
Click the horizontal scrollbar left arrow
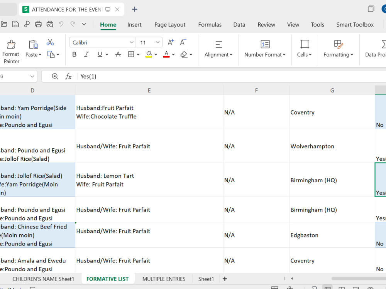pos(292,279)
